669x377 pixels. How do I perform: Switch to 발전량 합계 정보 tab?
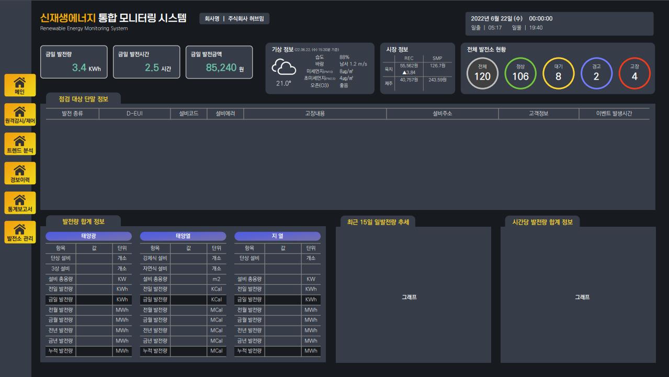pyautogui.click(x=84, y=221)
